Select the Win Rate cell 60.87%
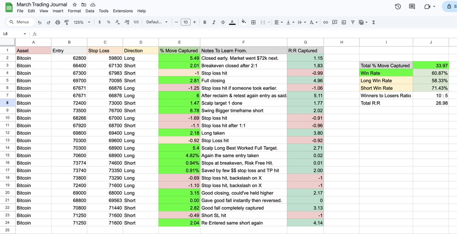 pos(431,73)
